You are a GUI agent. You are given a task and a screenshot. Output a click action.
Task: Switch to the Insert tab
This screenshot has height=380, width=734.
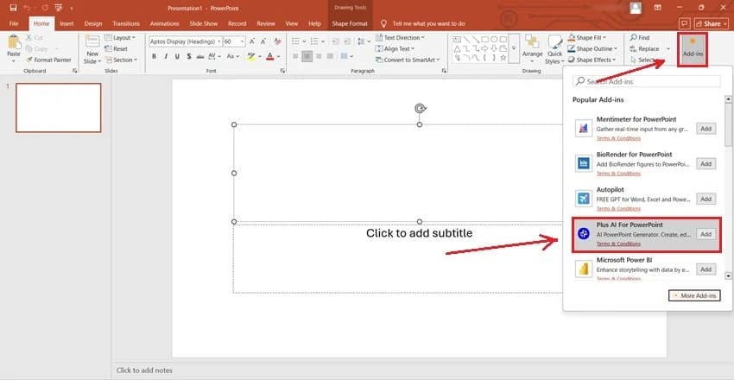pyautogui.click(x=67, y=23)
